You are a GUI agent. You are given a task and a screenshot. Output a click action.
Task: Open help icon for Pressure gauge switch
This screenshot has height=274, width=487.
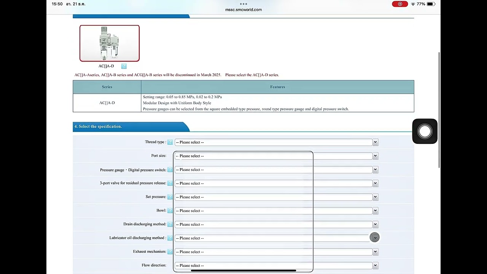point(170,169)
